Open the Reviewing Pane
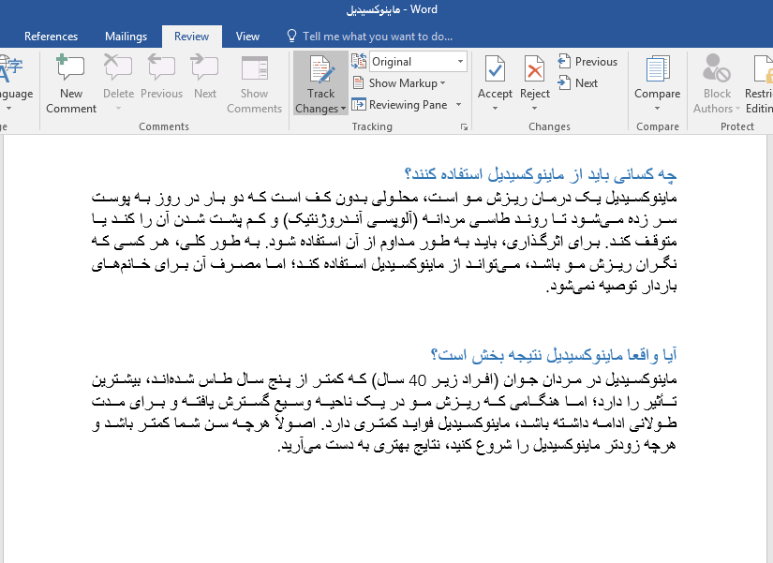The height and width of the screenshot is (563, 773). (400, 105)
